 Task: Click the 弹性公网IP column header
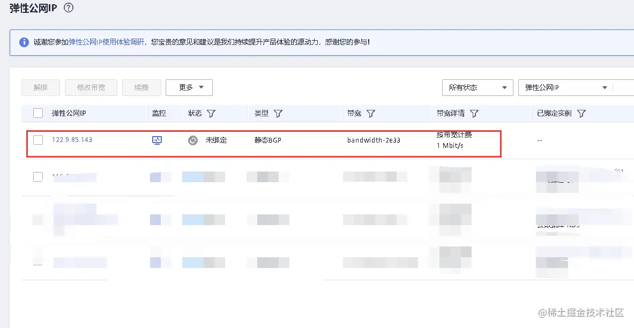coord(69,113)
